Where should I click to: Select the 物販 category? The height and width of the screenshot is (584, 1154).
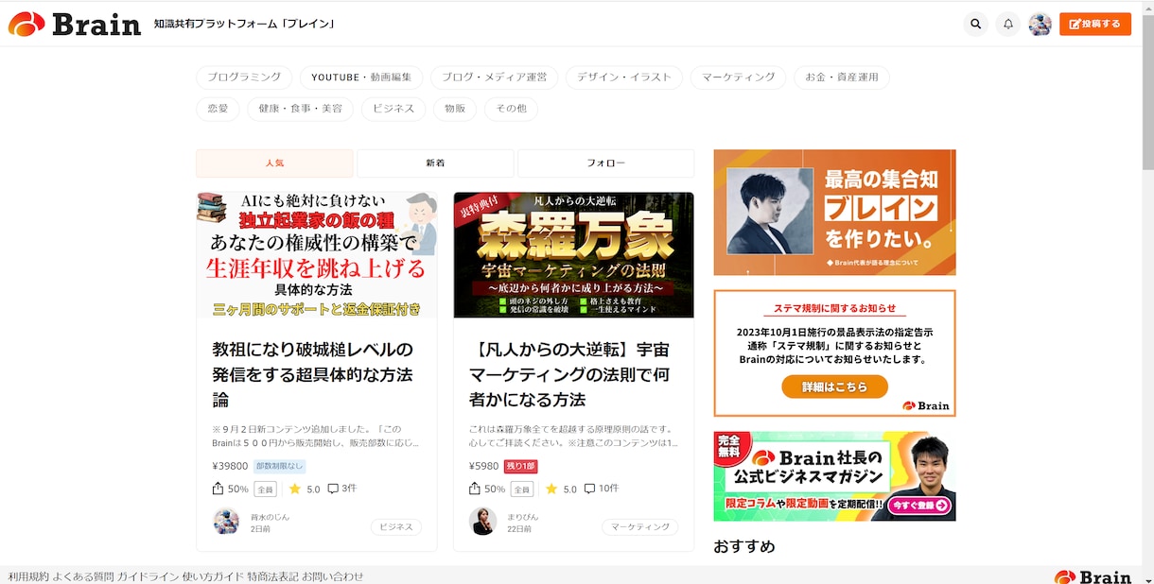pos(455,109)
